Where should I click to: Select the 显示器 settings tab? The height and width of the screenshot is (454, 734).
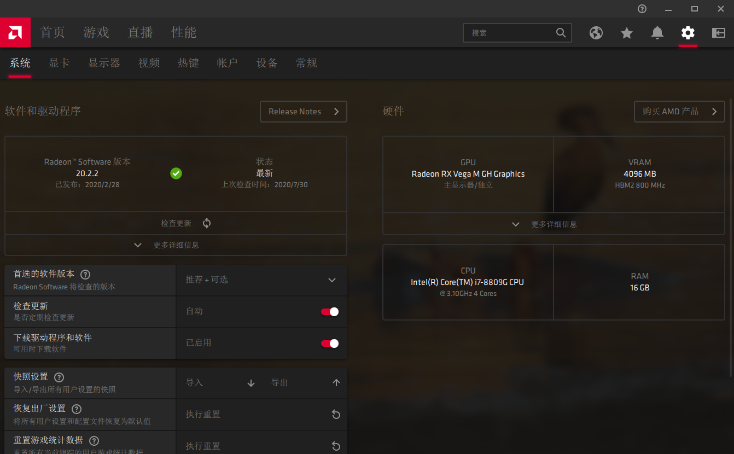[104, 63]
